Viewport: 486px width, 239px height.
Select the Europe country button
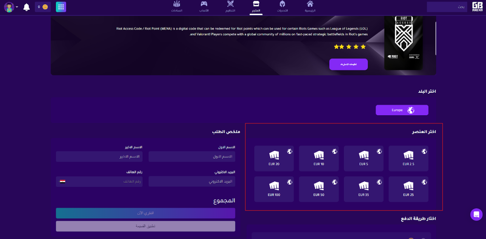click(402, 110)
